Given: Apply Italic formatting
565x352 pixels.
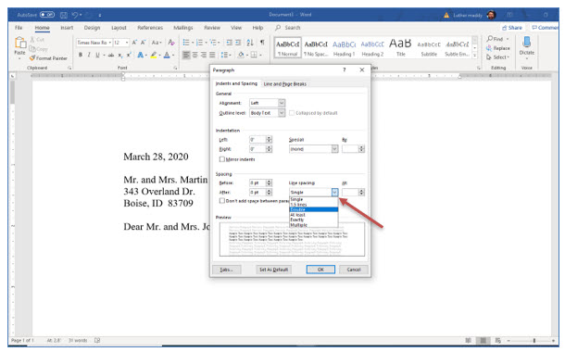Looking at the screenshot, I should (x=89, y=55).
